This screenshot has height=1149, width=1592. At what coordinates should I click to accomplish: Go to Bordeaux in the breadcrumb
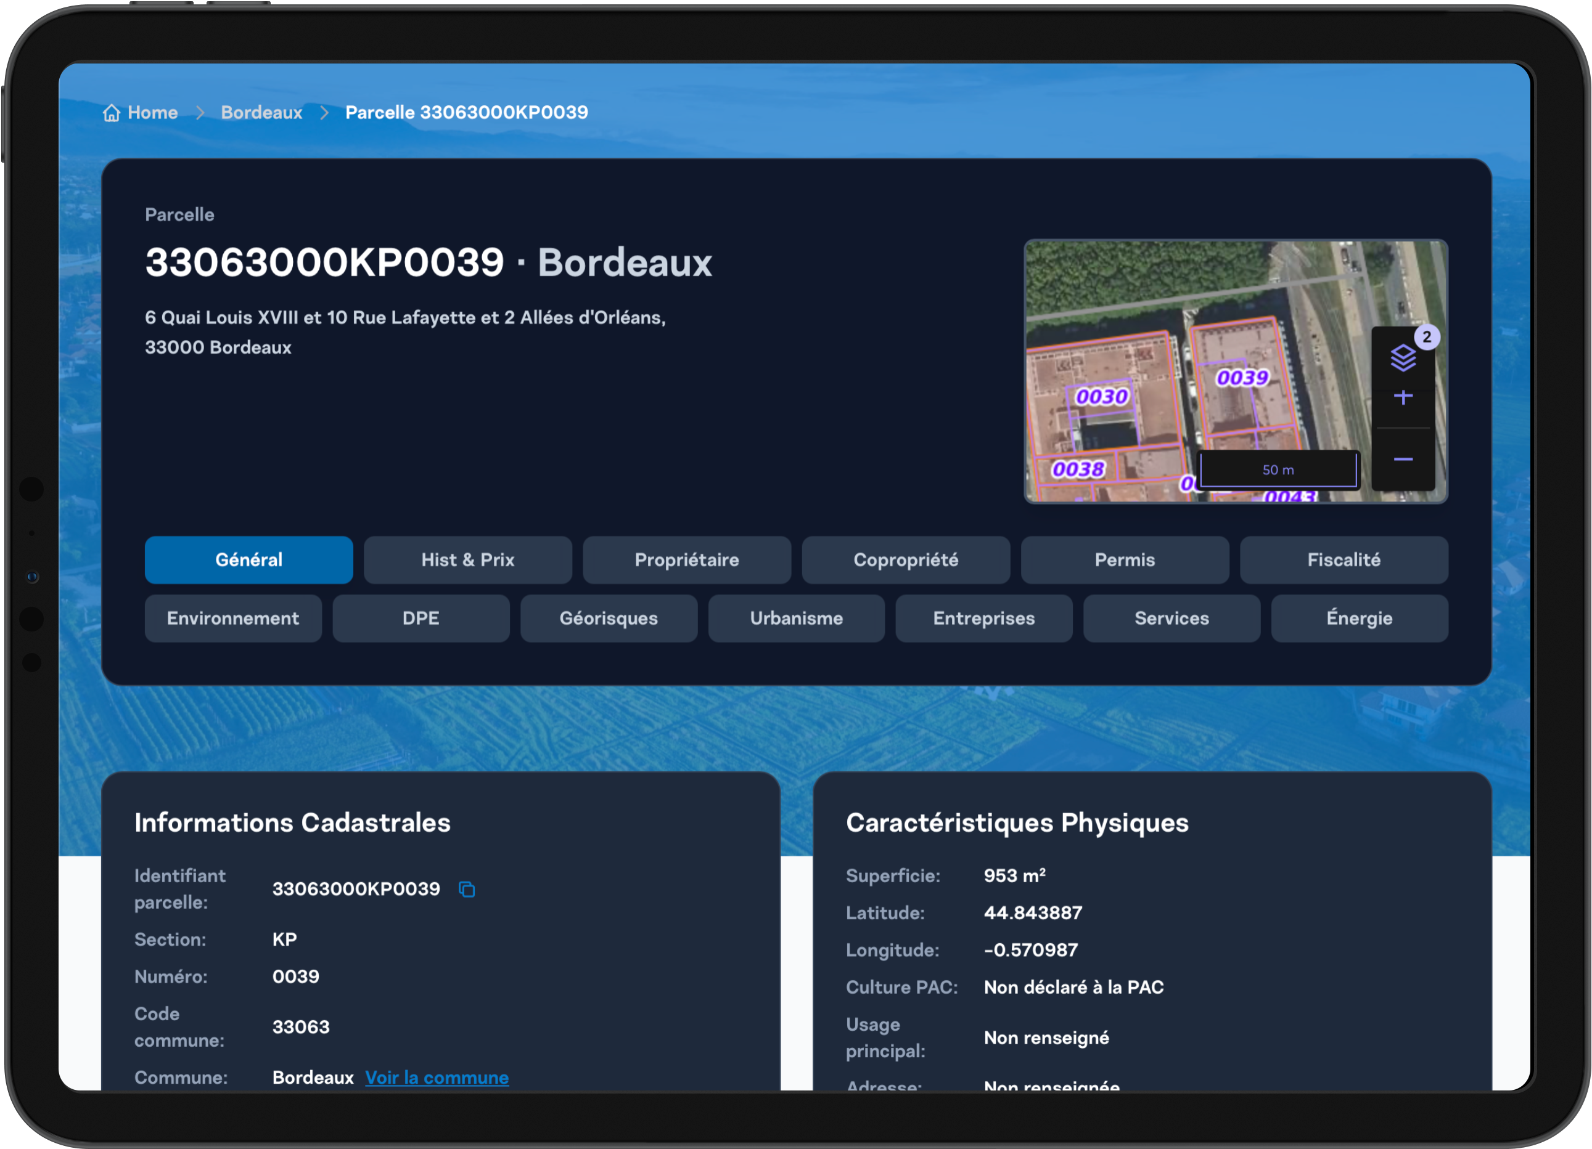pos(261,112)
